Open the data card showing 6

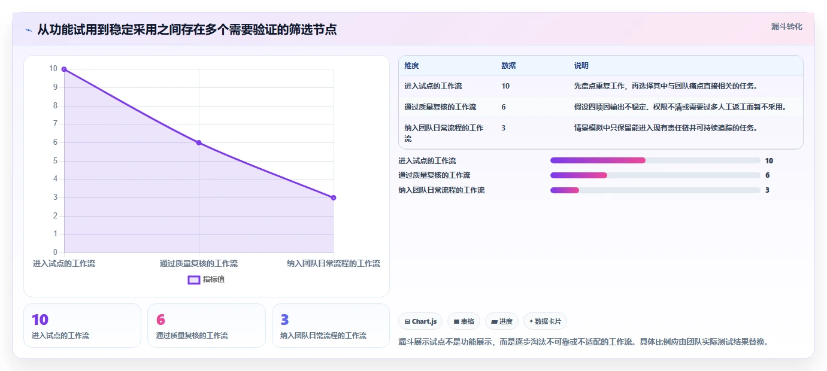pos(207,326)
